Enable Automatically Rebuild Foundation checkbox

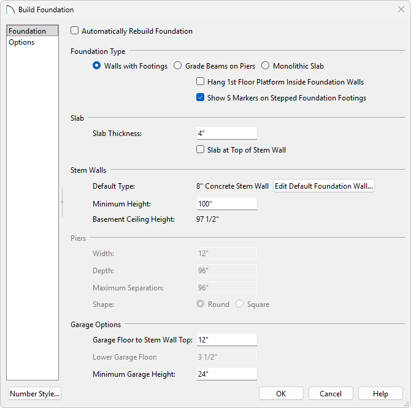click(74, 31)
